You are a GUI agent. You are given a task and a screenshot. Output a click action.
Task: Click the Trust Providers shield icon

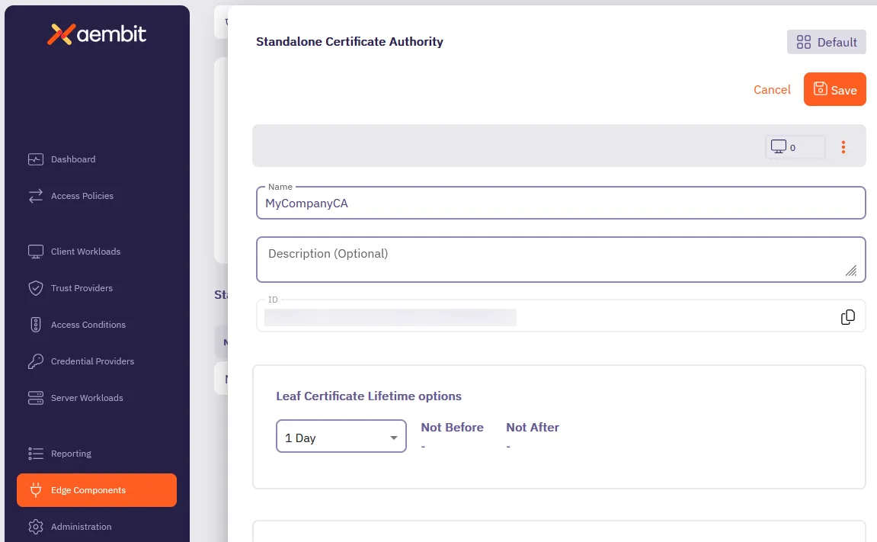tap(35, 287)
